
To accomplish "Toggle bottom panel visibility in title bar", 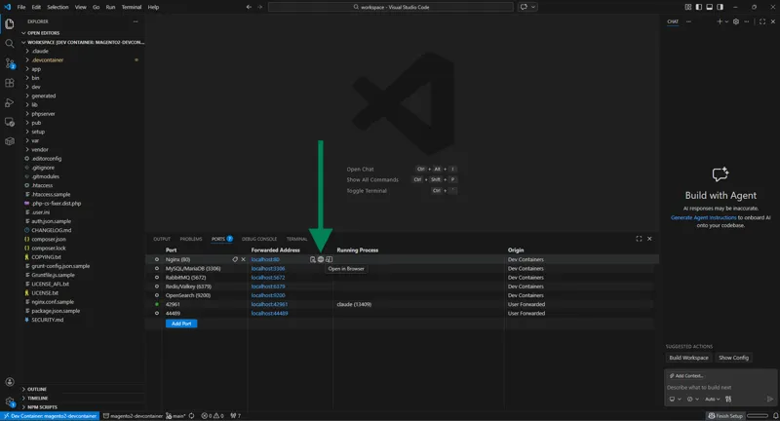I will [710, 7].
